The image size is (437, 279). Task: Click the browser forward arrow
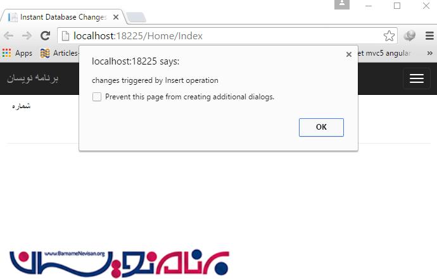(x=27, y=35)
